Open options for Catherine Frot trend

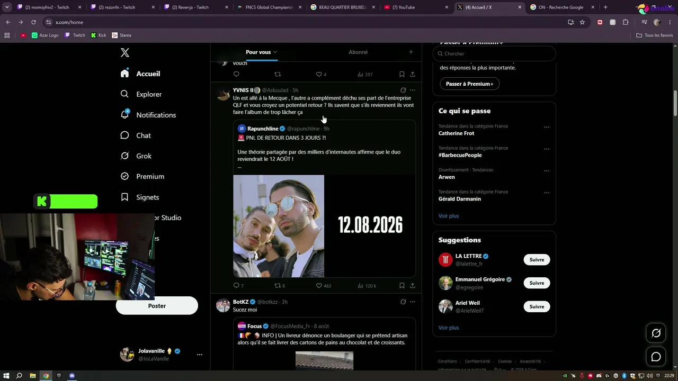pos(547,127)
